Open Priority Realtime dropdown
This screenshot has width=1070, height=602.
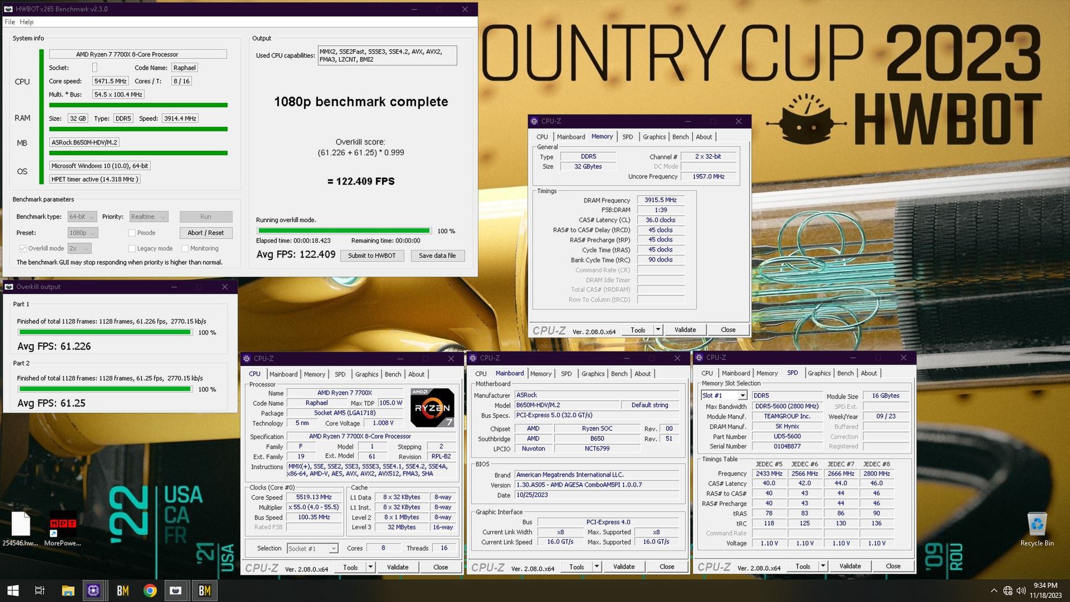[x=149, y=217]
